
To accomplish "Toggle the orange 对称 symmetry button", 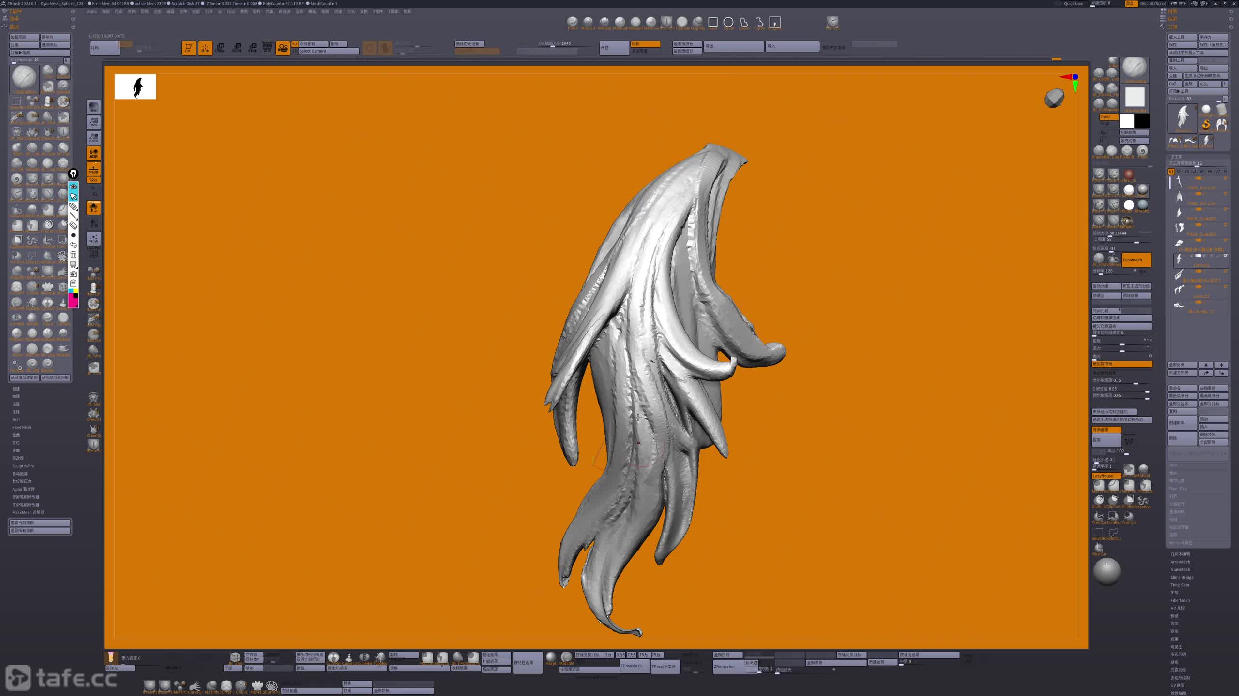I will click(645, 44).
